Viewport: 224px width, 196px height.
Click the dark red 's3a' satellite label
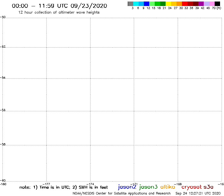209,187
